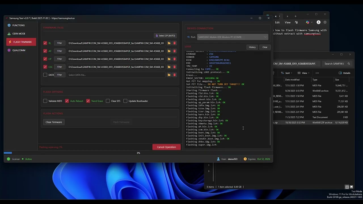This screenshot has width=363, height=204.
Task: Open Explorer See more options ellipsis
Action: (317, 73)
